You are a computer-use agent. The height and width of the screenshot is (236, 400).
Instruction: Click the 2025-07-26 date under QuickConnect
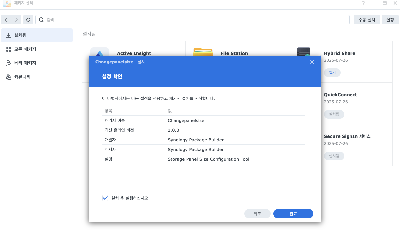(x=336, y=102)
